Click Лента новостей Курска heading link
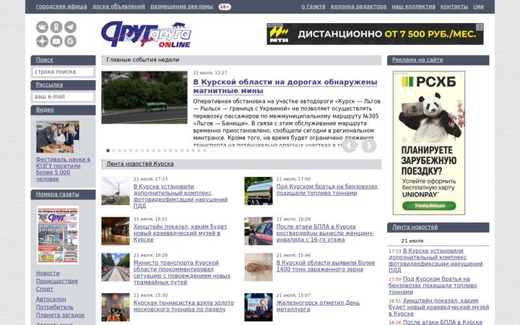Viewport: 520px width, 325px height. coord(140,164)
